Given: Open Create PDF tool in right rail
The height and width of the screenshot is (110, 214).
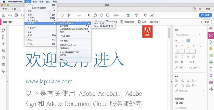Looking at the screenshot, I should click(211, 29).
